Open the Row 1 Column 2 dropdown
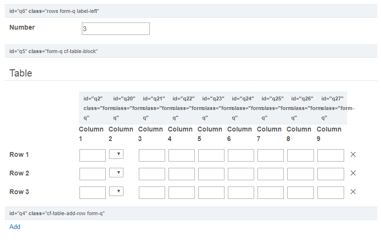The height and width of the screenshot is (240, 381). tap(116, 154)
